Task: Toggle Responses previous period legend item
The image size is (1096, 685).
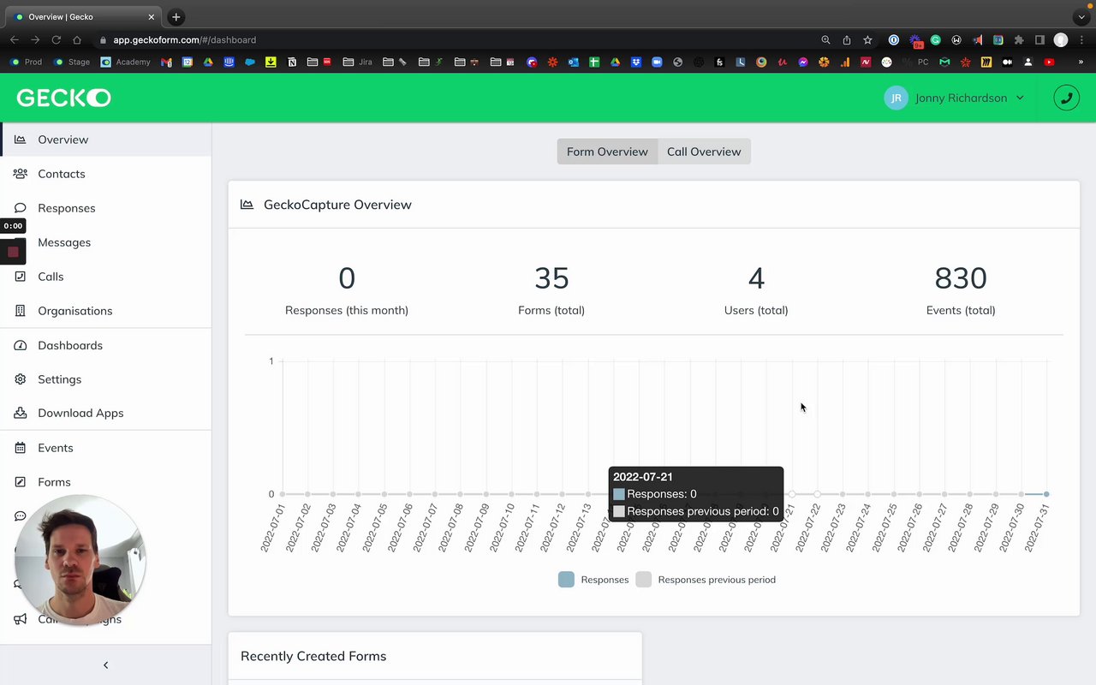Action: click(706, 580)
